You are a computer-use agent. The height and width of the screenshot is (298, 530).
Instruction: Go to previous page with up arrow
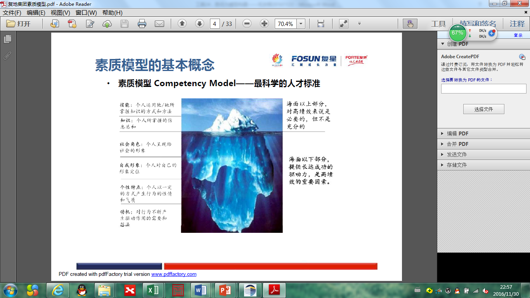pos(182,24)
